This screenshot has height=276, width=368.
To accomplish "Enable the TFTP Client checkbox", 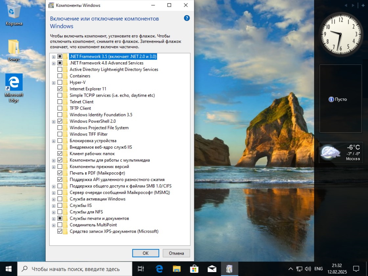I will tap(60, 108).
